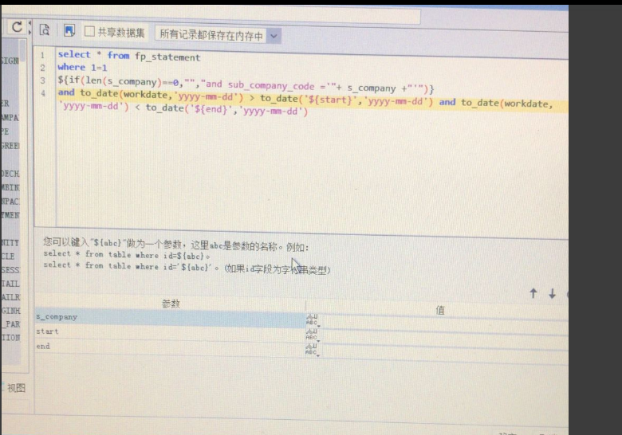Open type icon for start parameter

click(x=312, y=335)
